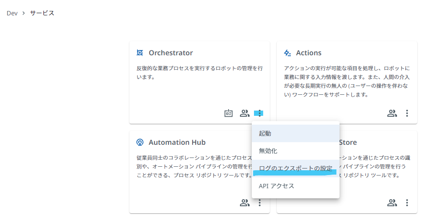Click the partially hidden Store card title
Image resolution: width=422 pixels, height=215 pixels.
(348, 142)
